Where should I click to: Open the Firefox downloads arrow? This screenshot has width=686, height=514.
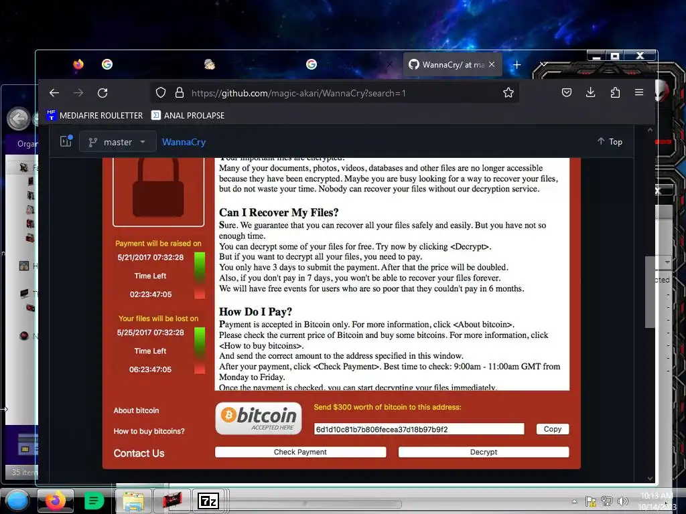591,92
